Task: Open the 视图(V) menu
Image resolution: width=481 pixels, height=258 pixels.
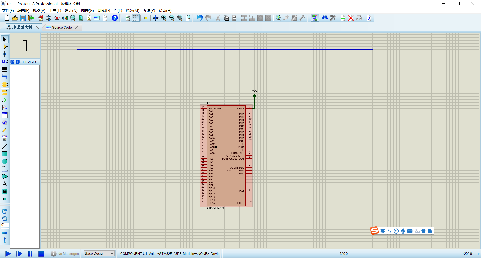Action: (x=39, y=11)
